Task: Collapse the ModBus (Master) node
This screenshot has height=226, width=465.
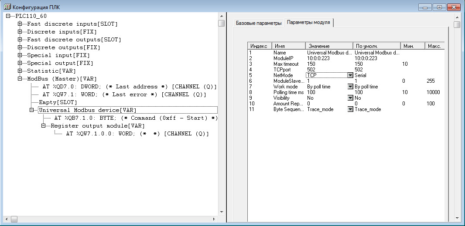Action: [x=20, y=79]
